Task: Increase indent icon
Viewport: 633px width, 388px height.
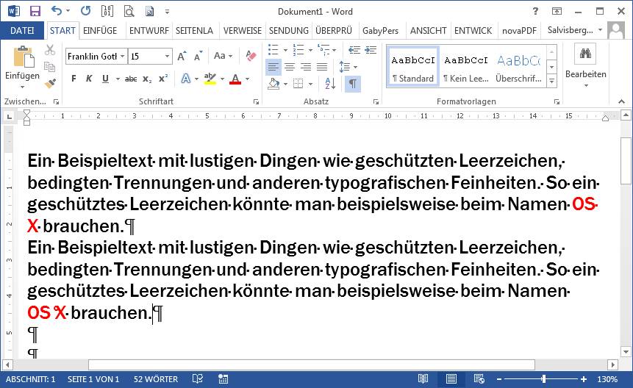Action: (371, 50)
